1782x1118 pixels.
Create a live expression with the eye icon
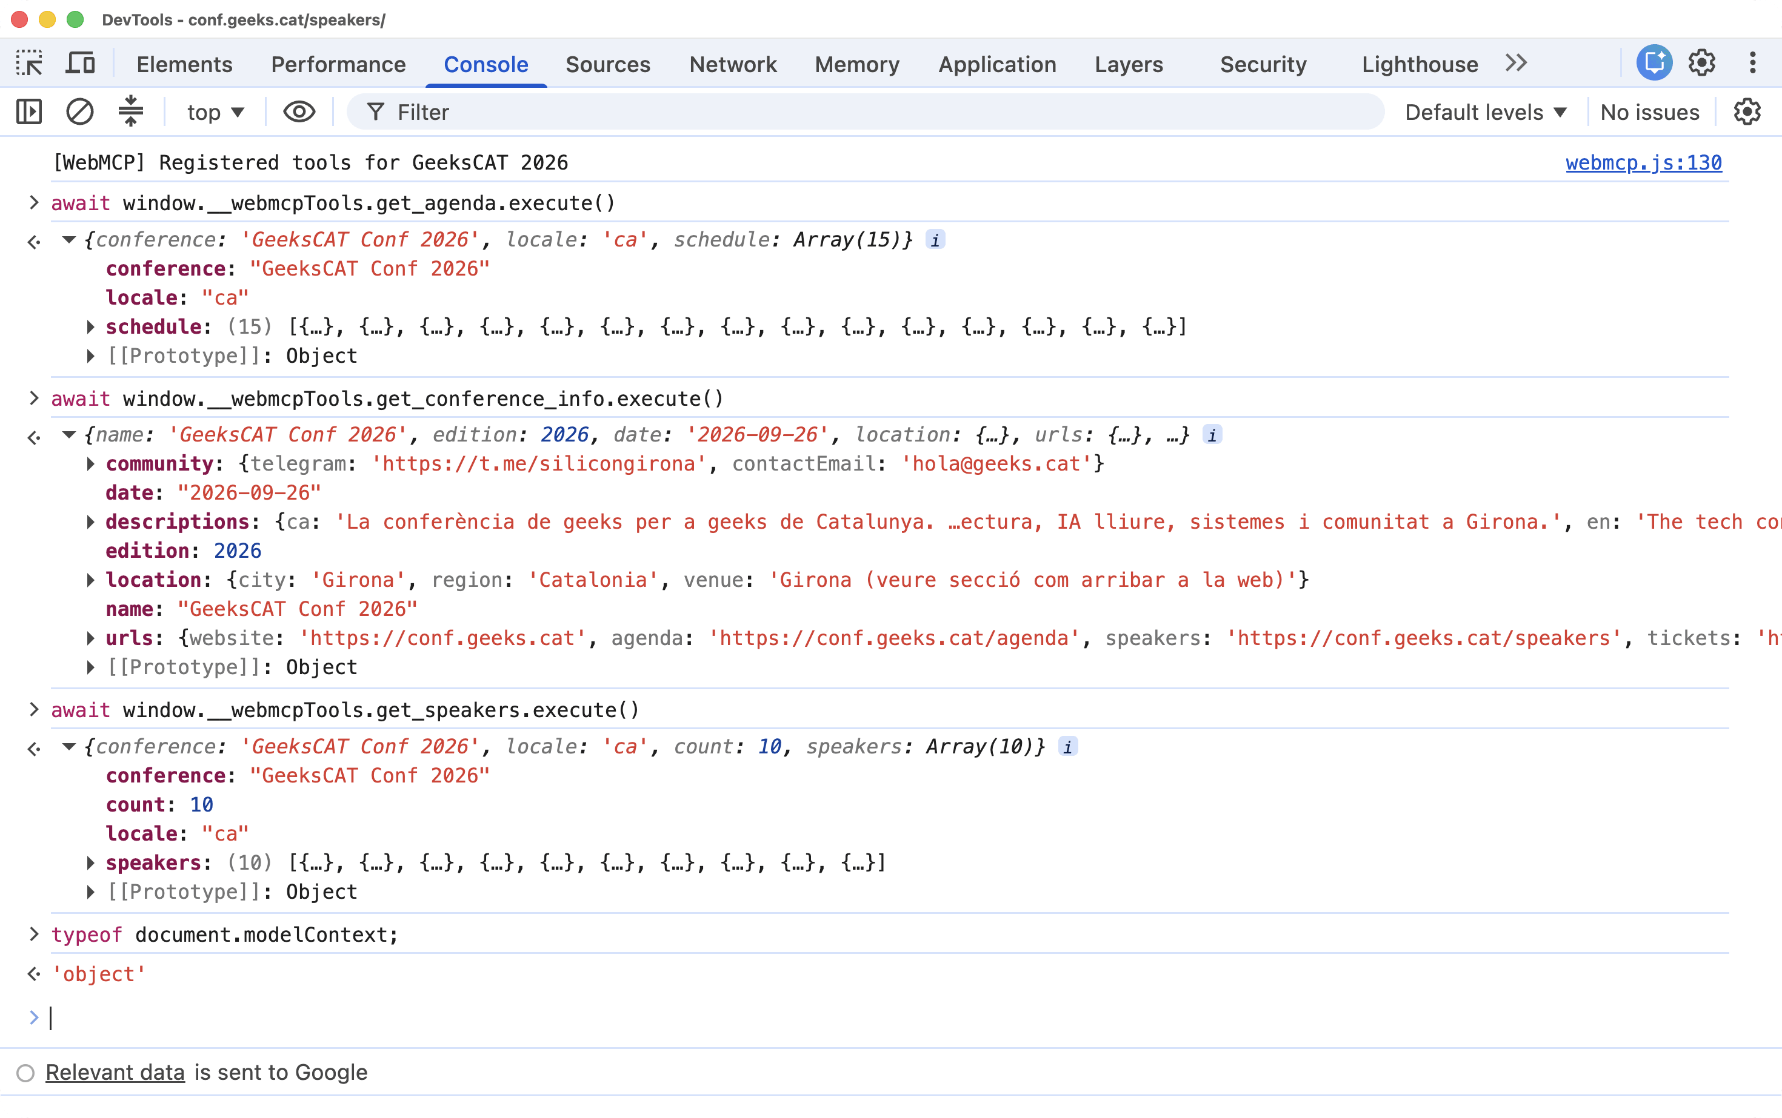(299, 113)
